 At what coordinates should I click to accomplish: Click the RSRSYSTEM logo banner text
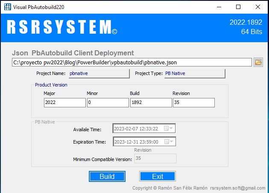pyautogui.click(x=62, y=27)
